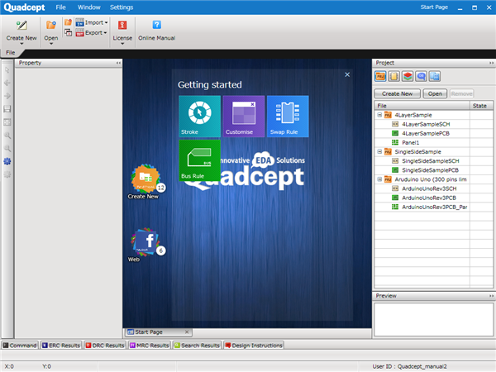
Task: Open the File menu
Action: click(x=60, y=7)
